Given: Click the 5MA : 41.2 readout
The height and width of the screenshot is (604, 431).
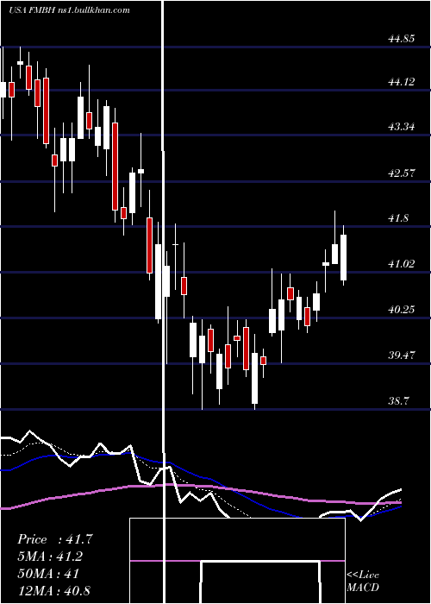Looking at the screenshot, I should [x=50, y=557].
